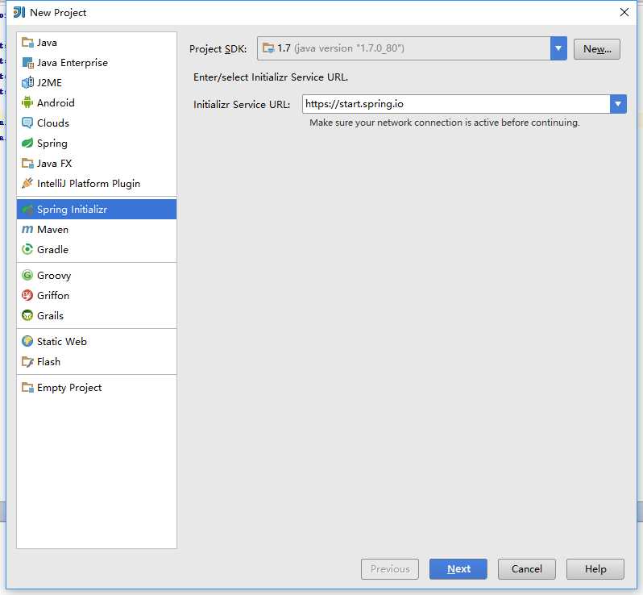The width and height of the screenshot is (643, 595).
Task: Close the New Project dialog
Action: 624,12
